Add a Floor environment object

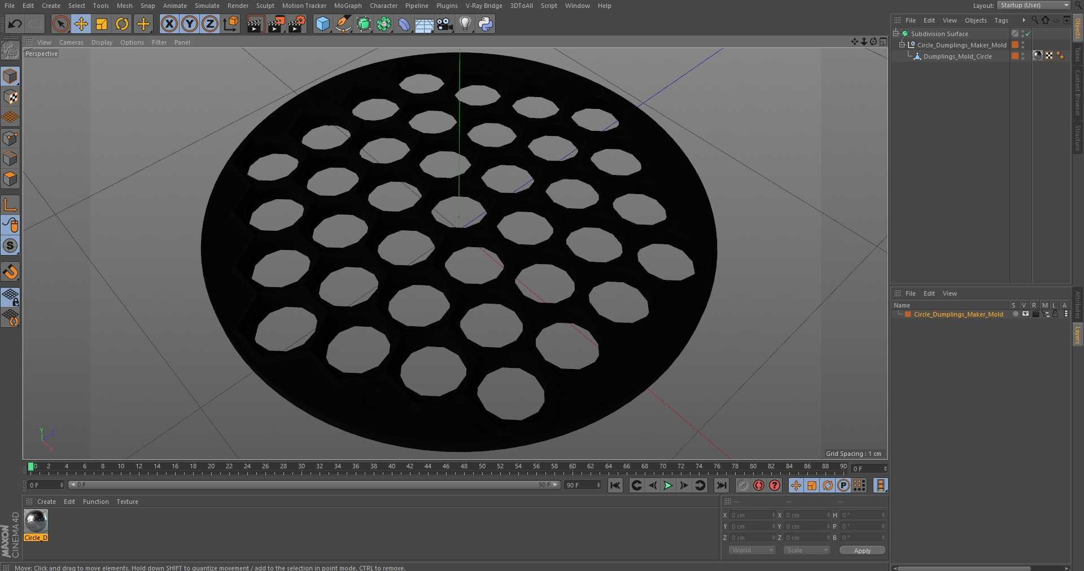tap(425, 24)
